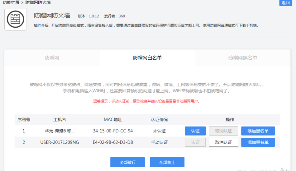Click the 返回 button
Image resolution: width=296 pixels, height=171 pixels.
[286, 3]
